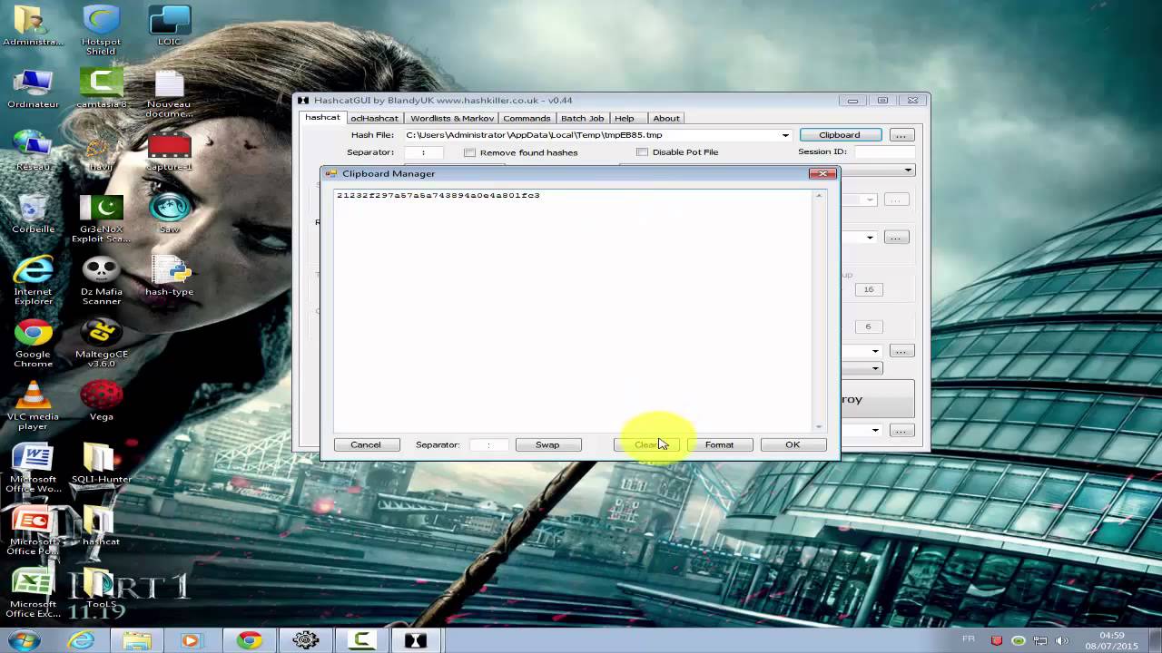Select the VLC media player desktop icon
Screen dimensions: 1162x653
coord(33,405)
